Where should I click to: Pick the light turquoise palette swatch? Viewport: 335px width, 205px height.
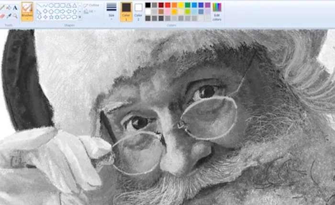(194, 12)
